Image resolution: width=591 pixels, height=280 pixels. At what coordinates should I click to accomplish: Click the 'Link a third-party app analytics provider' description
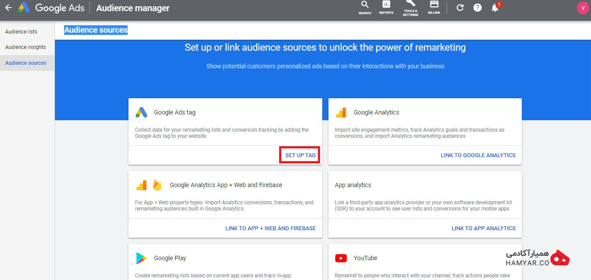423,206
